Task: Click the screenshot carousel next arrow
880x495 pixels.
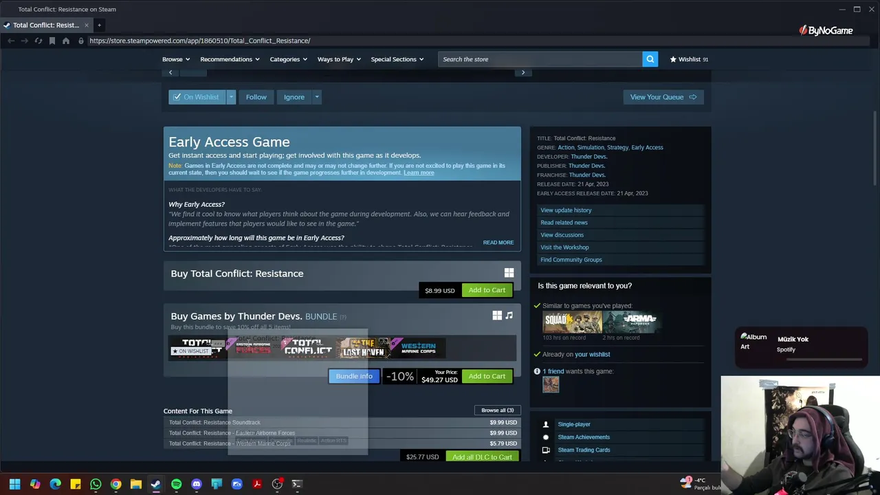Action: [x=523, y=72]
